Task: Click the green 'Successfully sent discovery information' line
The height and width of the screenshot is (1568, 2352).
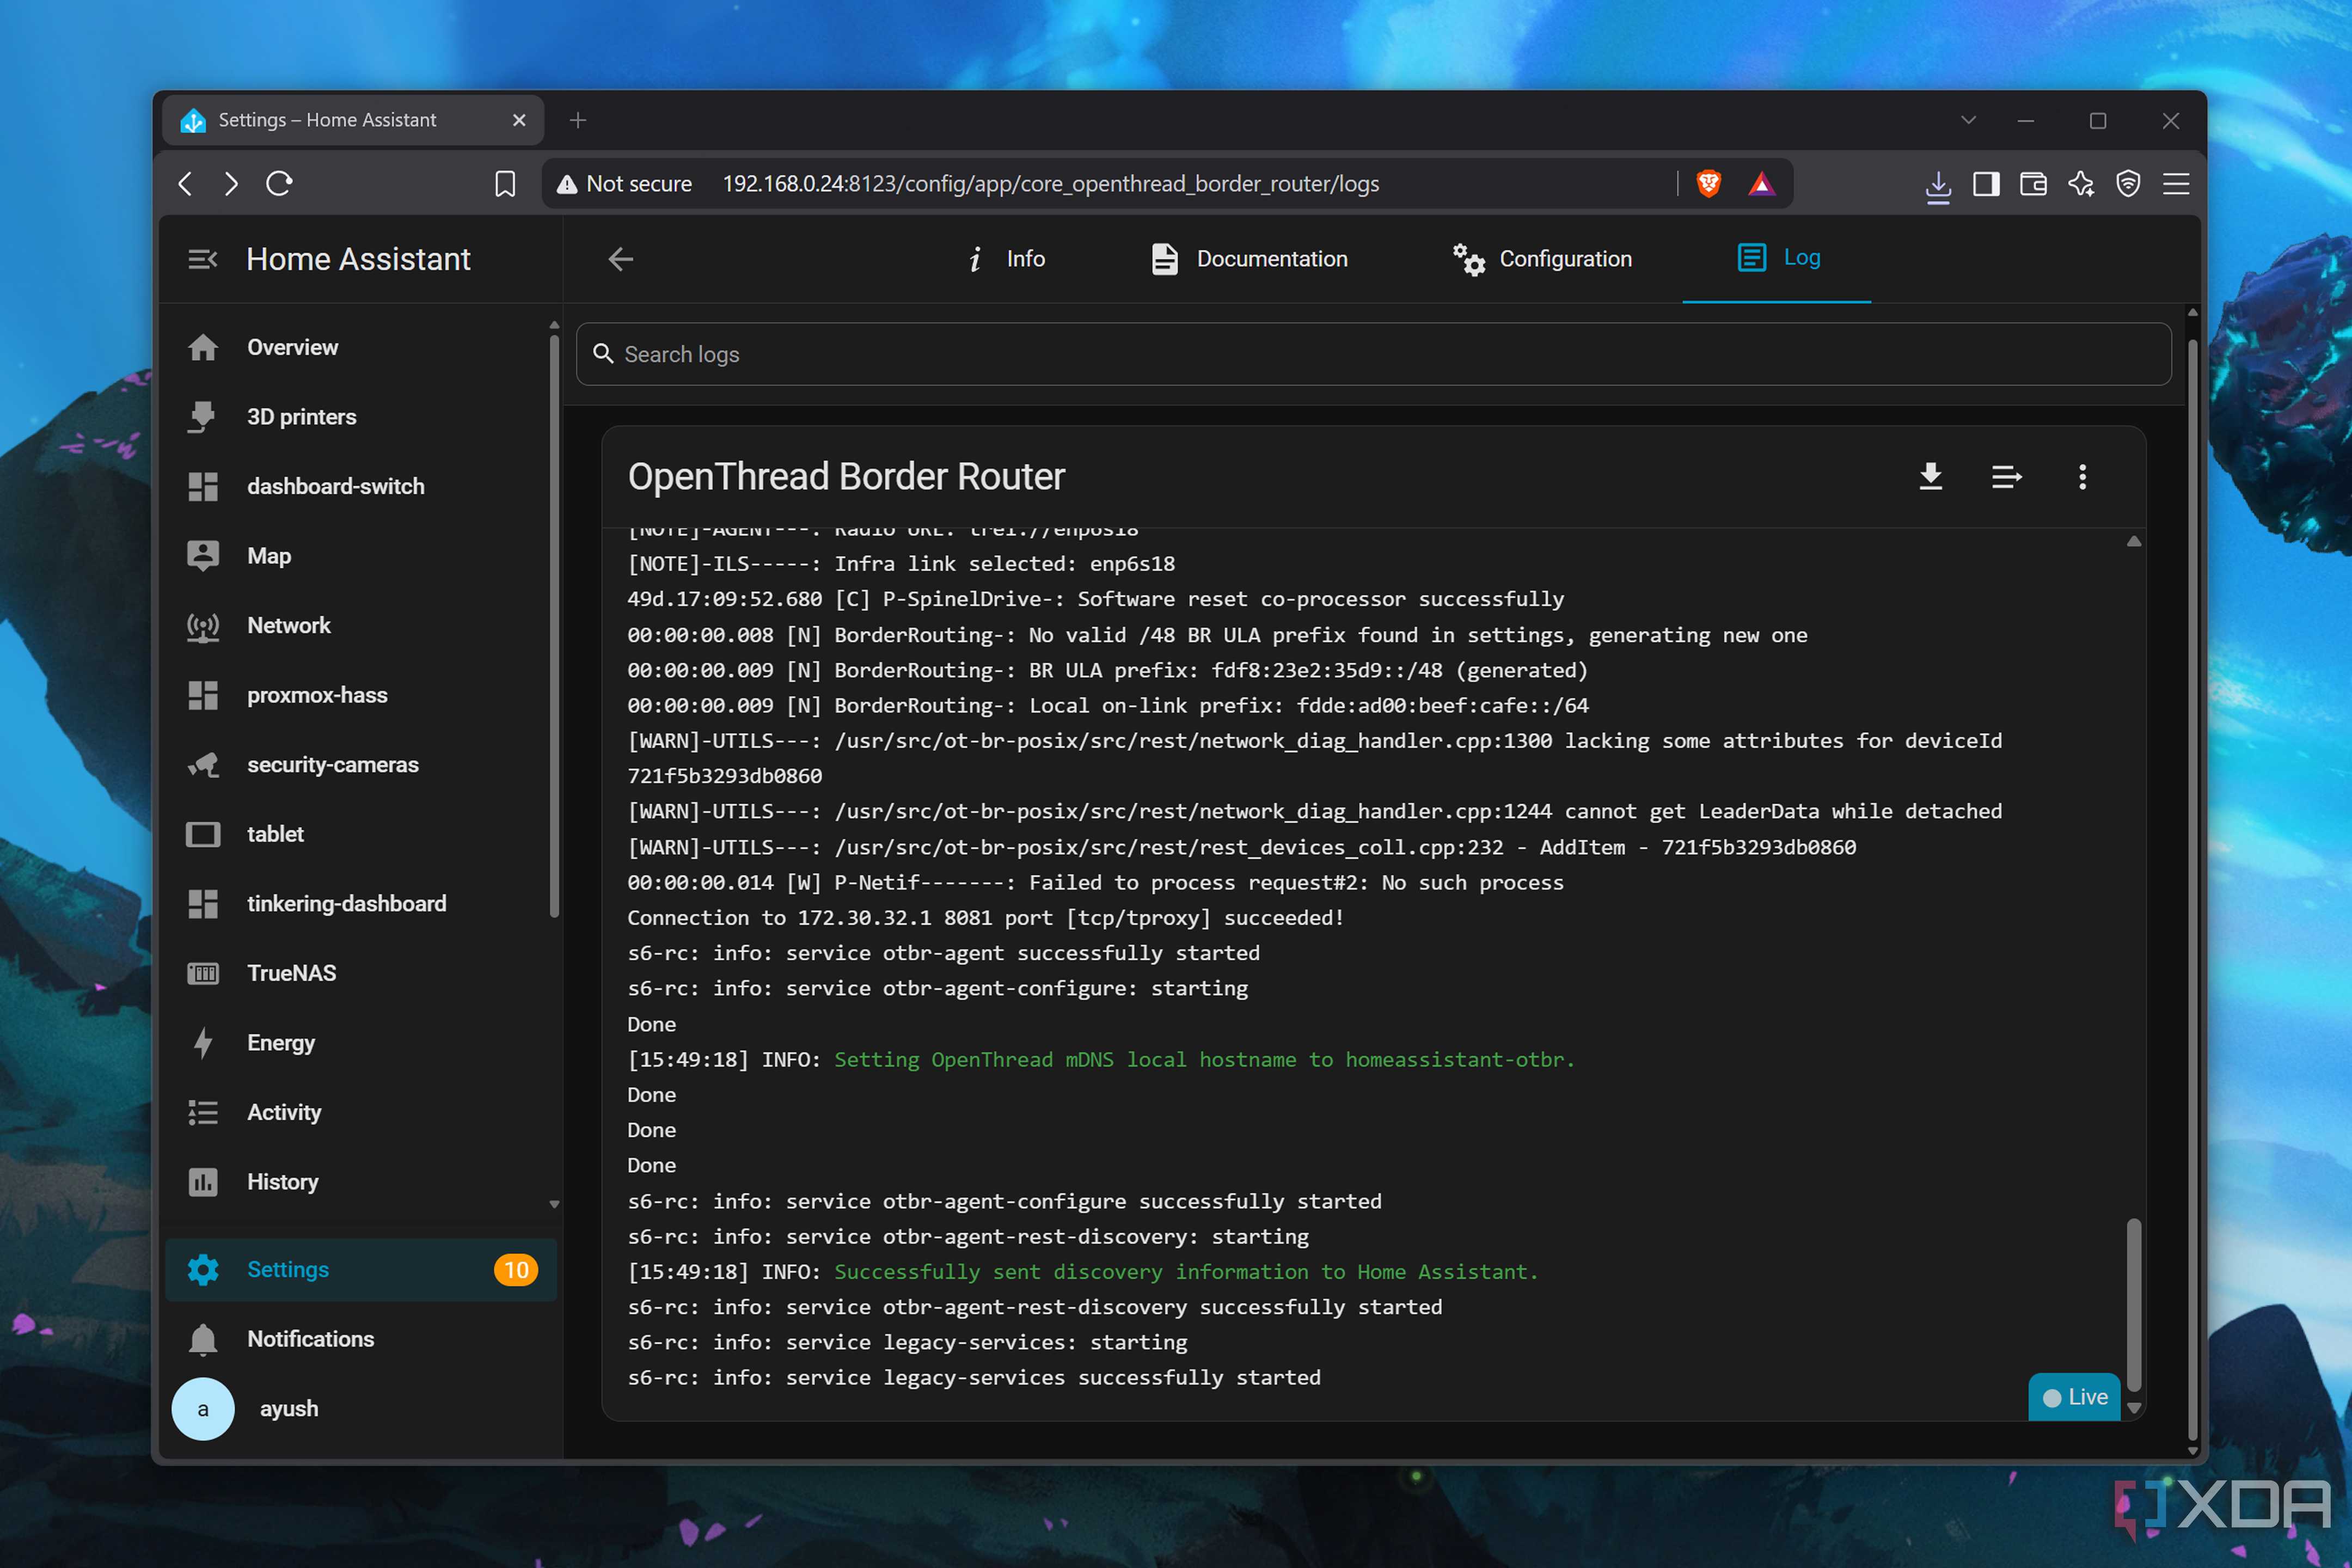Action: point(1186,1272)
